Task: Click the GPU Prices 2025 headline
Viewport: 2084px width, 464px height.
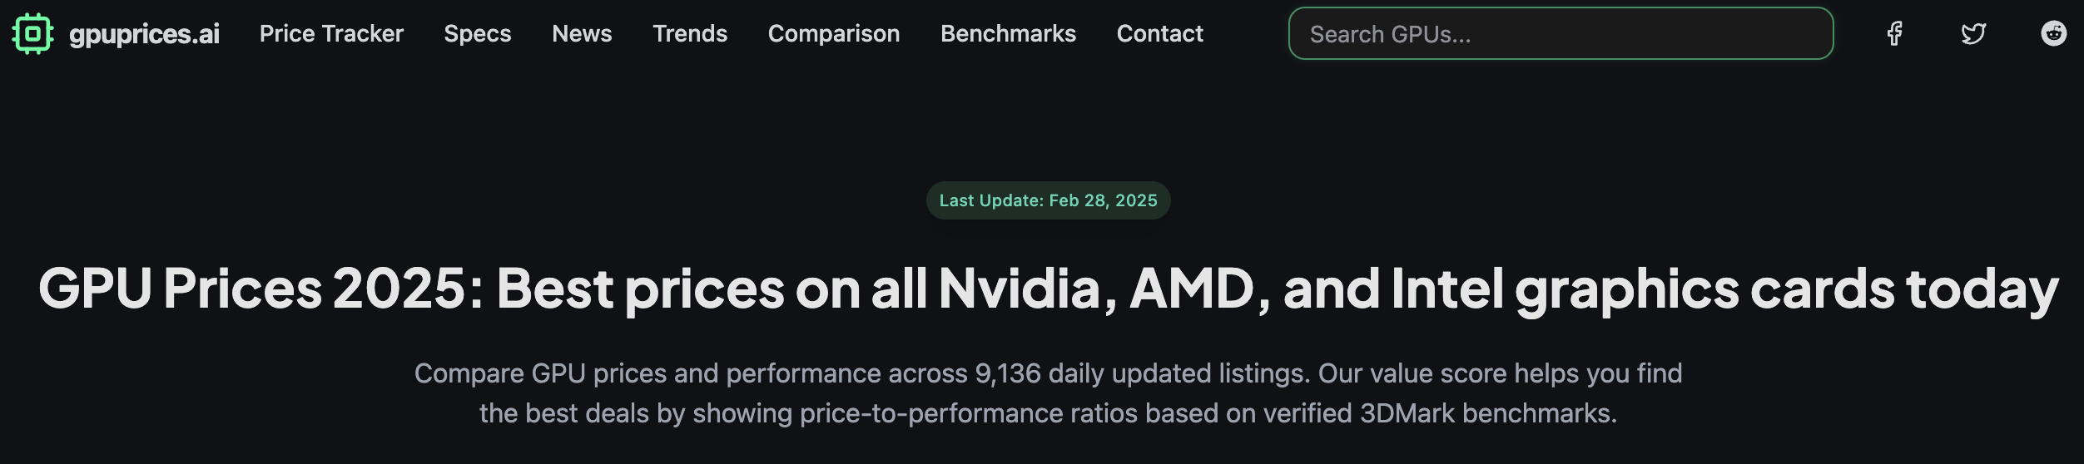Action: click(1048, 289)
